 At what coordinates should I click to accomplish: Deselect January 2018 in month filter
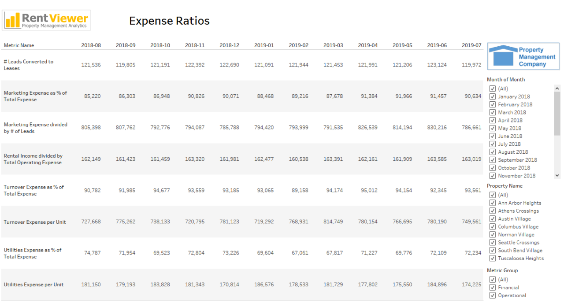click(492, 96)
